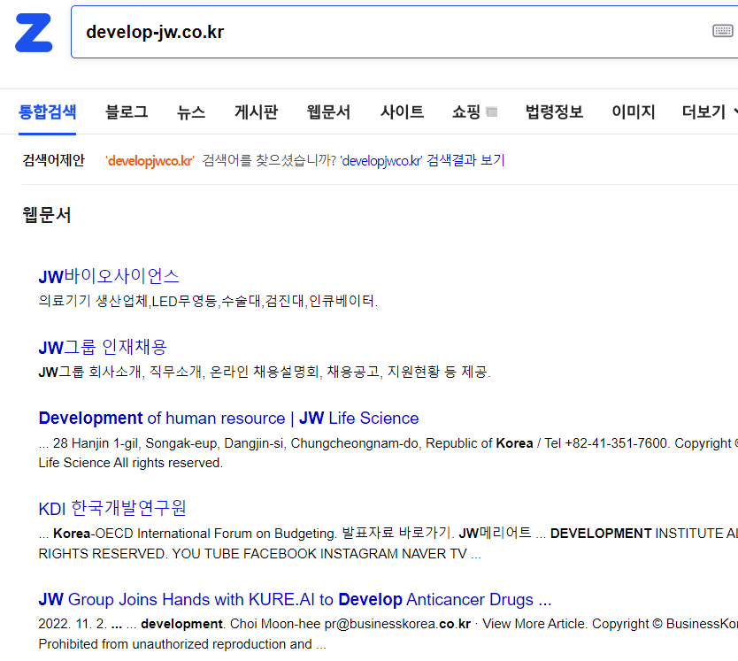Click the shopping tab indicator icon
This screenshot has width=738, height=661.
click(492, 112)
